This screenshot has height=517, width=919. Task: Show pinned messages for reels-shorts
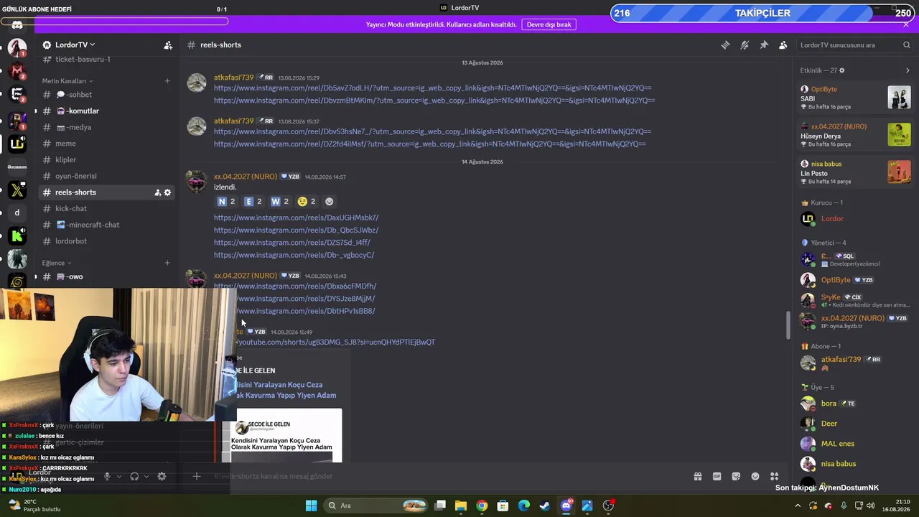point(764,45)
